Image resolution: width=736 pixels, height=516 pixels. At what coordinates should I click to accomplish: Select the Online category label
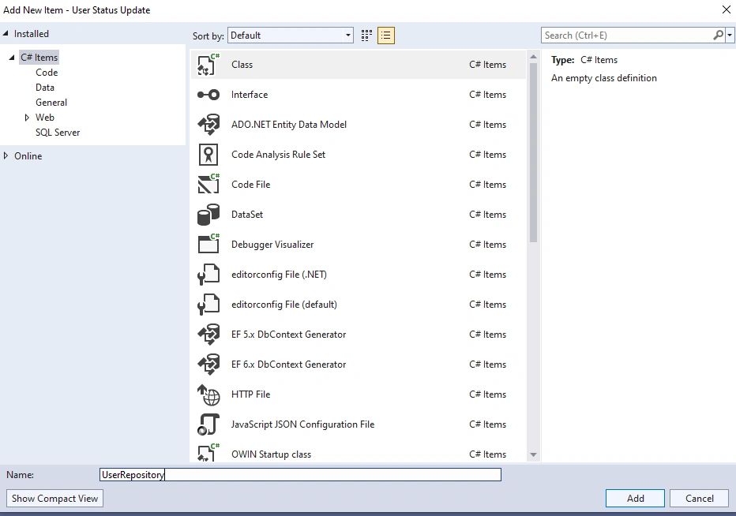click(x=28, y=155)
